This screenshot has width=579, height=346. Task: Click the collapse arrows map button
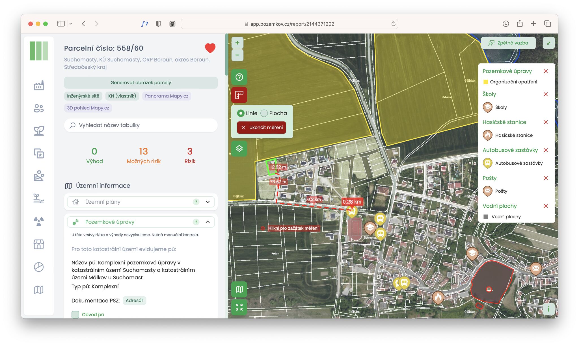coord(239,307)
